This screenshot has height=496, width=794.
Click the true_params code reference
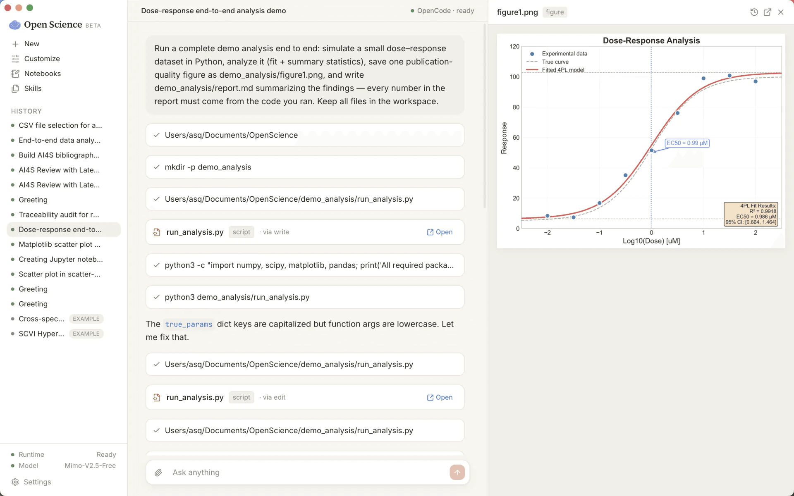[189, 324]
